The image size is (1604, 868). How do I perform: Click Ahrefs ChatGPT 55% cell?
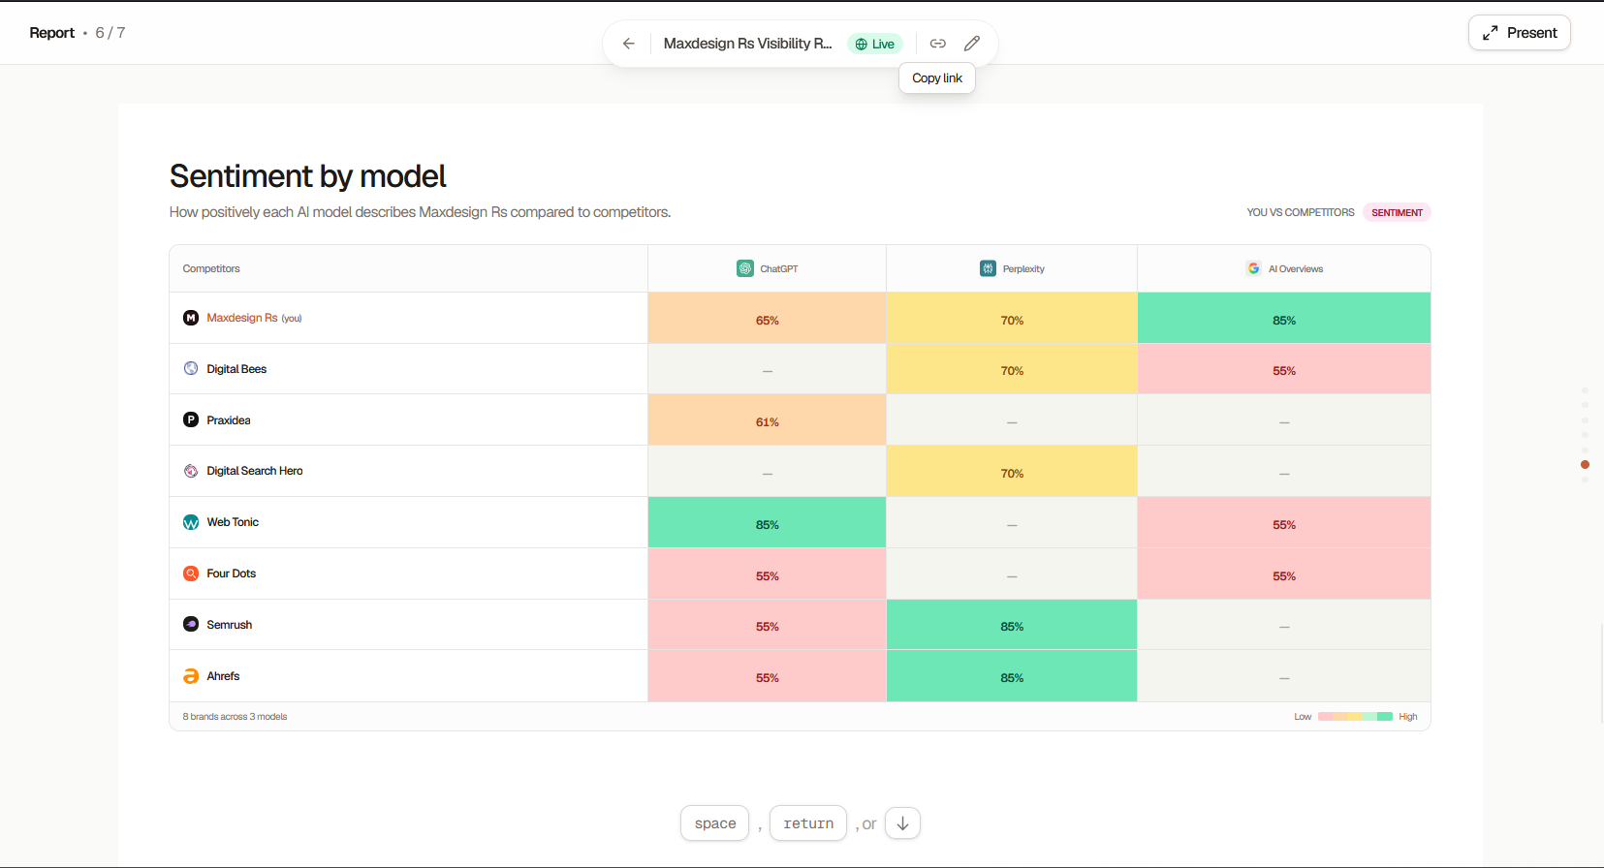[767, 676]
